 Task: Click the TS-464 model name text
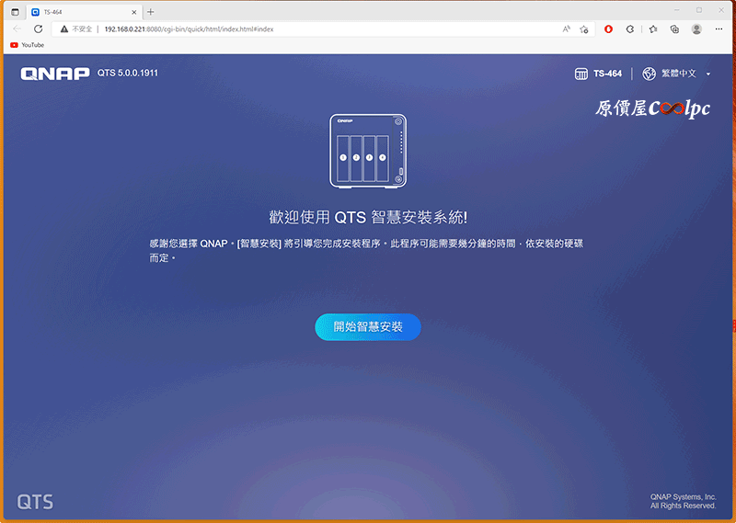(607, 74)
